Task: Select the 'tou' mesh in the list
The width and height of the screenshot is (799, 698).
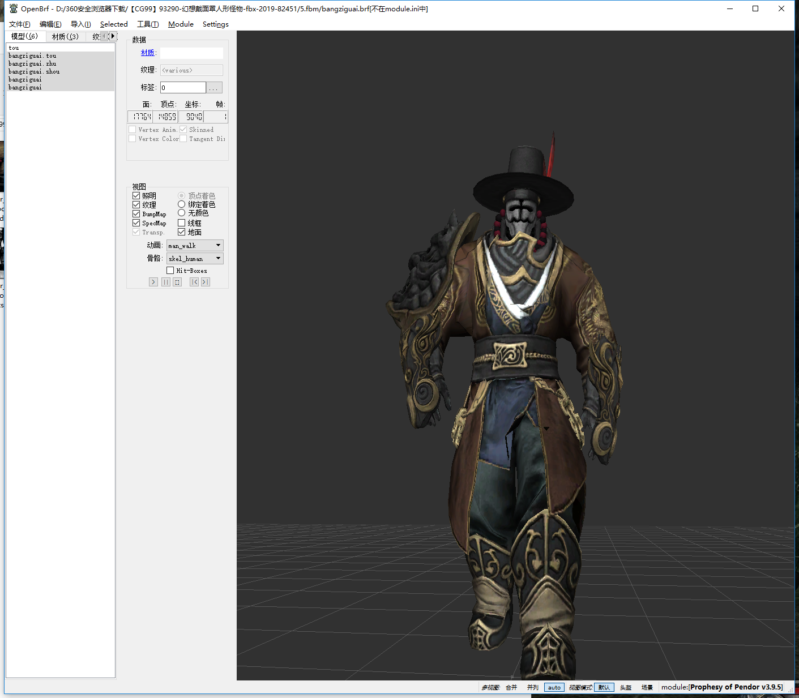Action: [x=60, y=48]
